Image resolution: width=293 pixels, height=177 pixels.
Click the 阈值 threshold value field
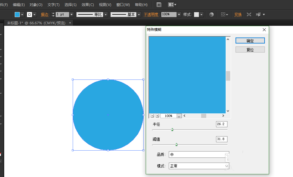[221, 139]
